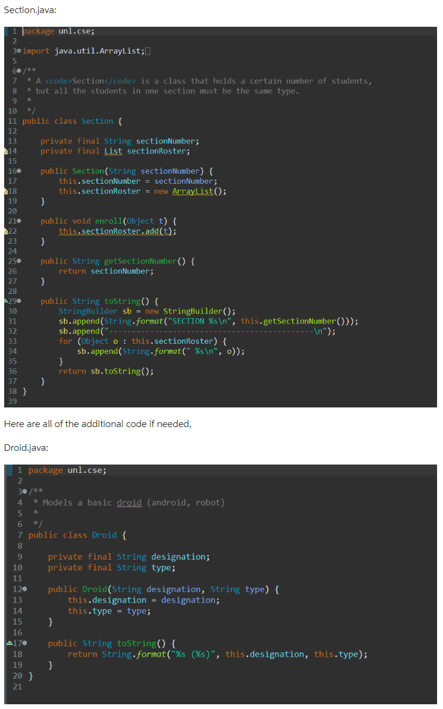Click line number 39 in Section.java gutter
This screenshot has width=443, height=709.
12,401
